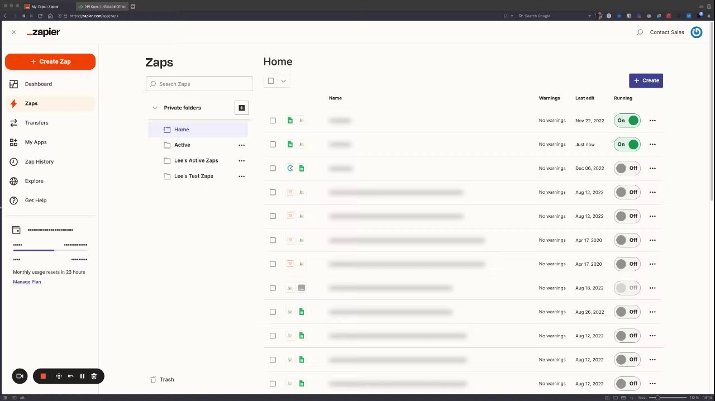
Task: Delete the recording with trash icon
Action: 94,376
